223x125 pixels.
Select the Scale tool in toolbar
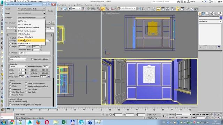tap(64, 9)
